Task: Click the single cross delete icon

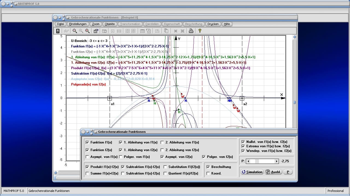Action: pyautogui.click(x=176, y=31)
